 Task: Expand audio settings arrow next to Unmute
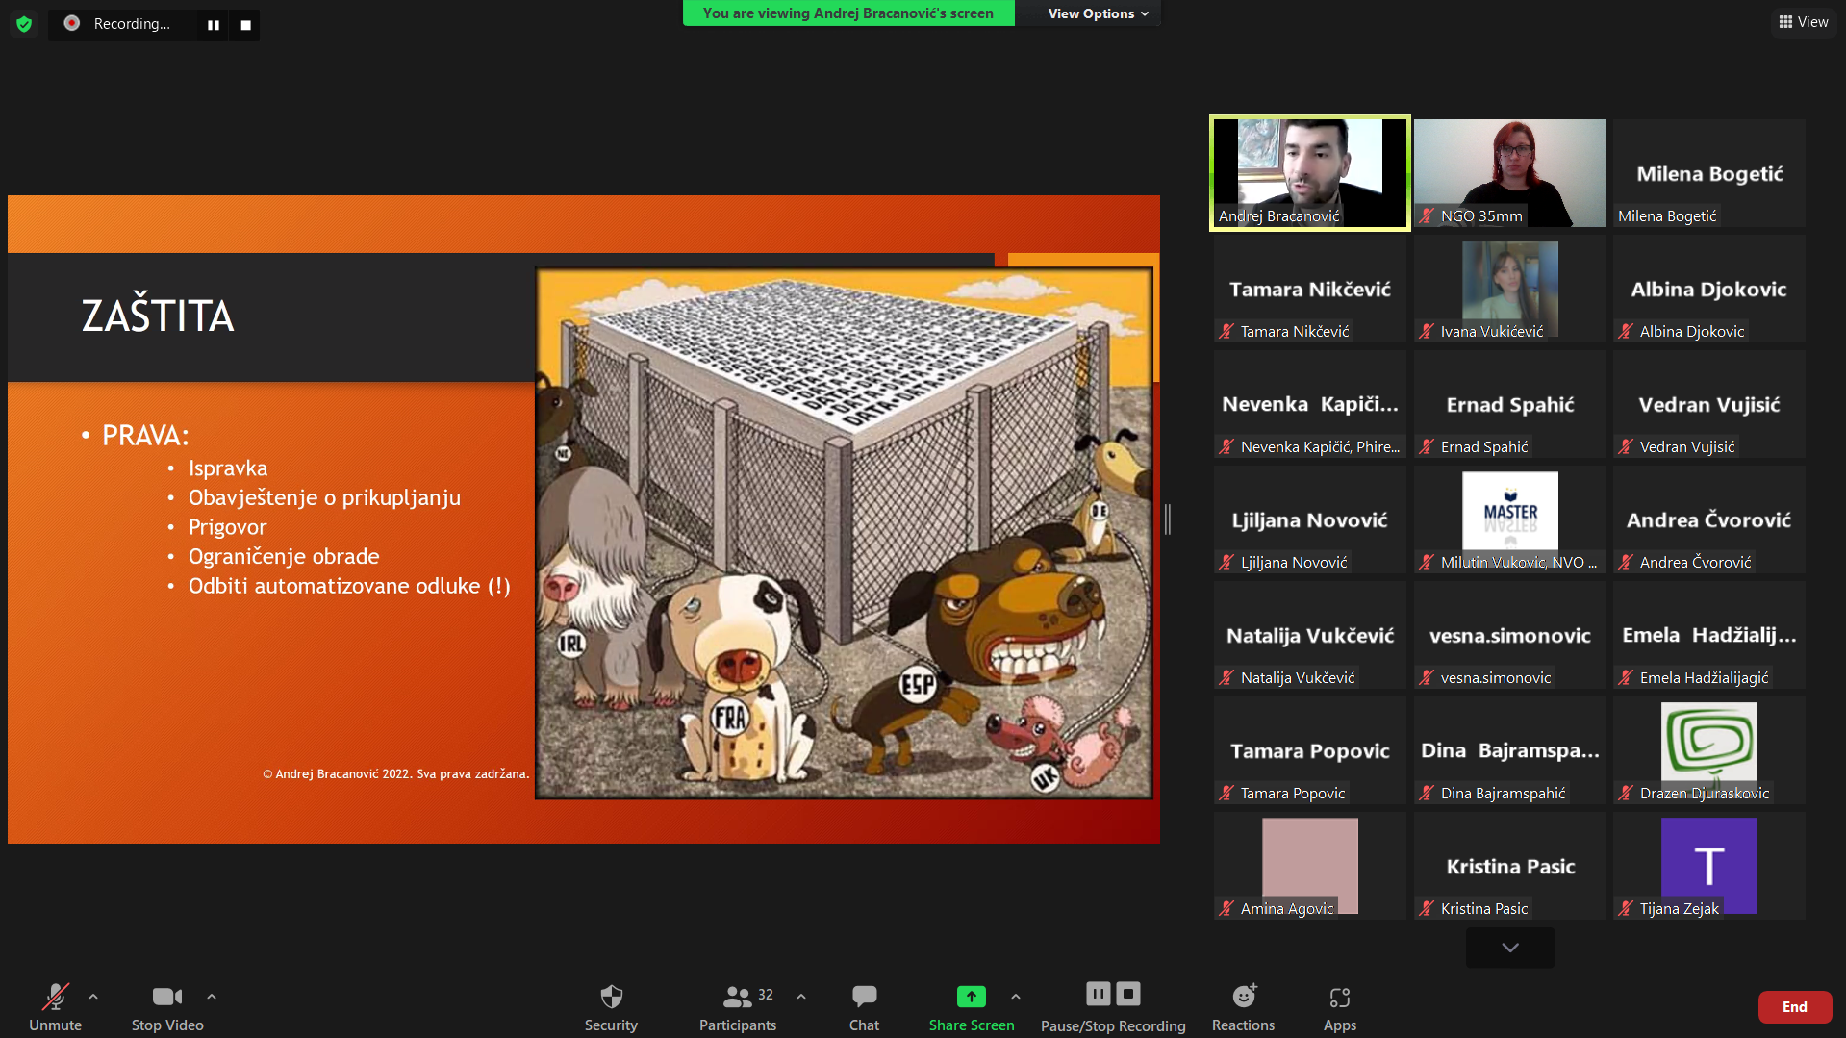pyautogui.click(x=93, y=997)
